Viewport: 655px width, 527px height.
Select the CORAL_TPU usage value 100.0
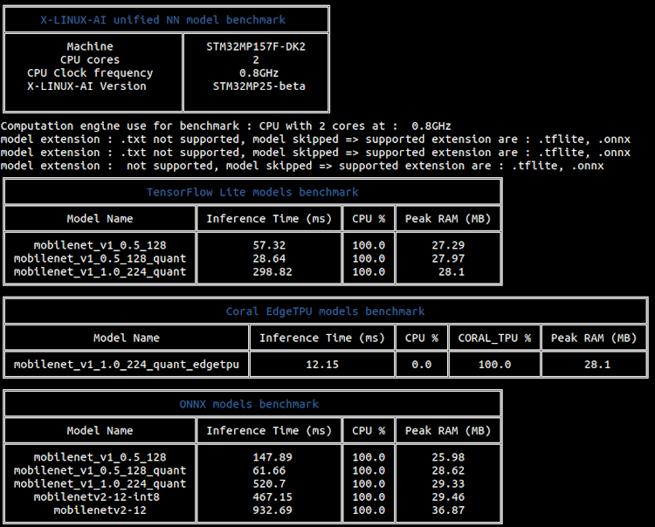pyautogui.click(x=494, y=364)
